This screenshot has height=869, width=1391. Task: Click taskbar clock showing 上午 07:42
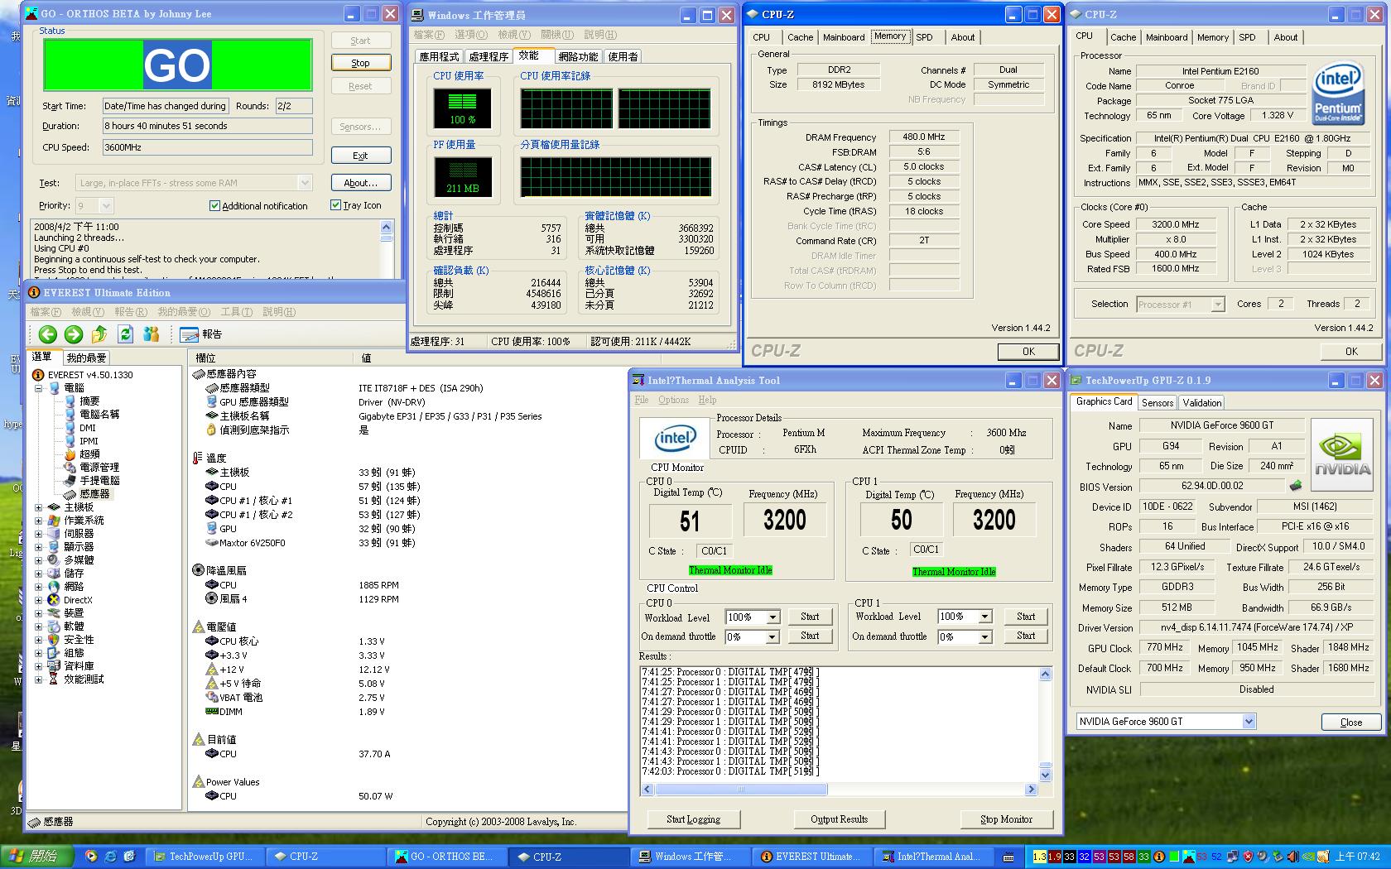(x=1356, y=857)
